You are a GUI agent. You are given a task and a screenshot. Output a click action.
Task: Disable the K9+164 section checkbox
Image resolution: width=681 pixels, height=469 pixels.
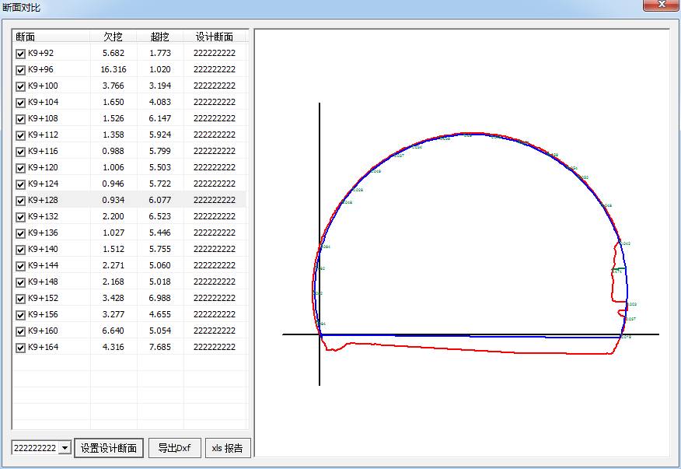click(20, 348)
